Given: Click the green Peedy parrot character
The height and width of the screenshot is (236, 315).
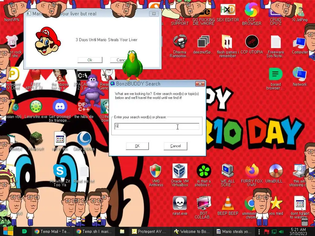Looking at the screenshot, I should pos(133,65).
